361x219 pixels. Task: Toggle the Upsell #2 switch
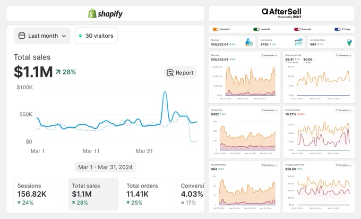click(256, 29)
